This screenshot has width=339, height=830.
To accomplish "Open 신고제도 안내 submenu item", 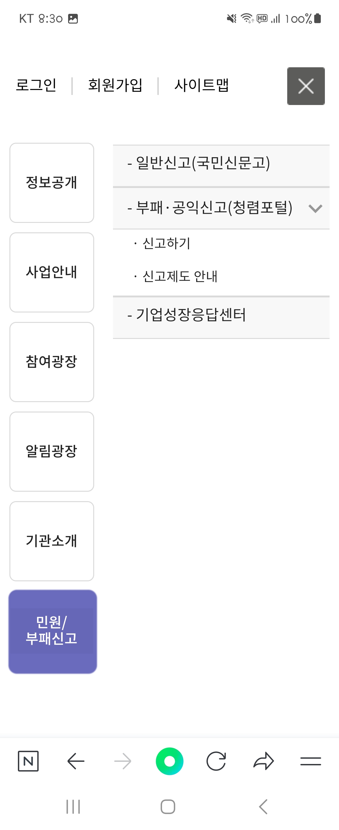I will pyautogui.click(x=177, y=276).
